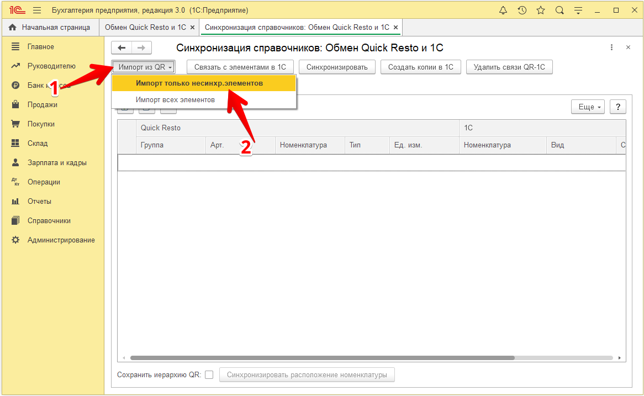Click the 1С group column header

[542, 128]
